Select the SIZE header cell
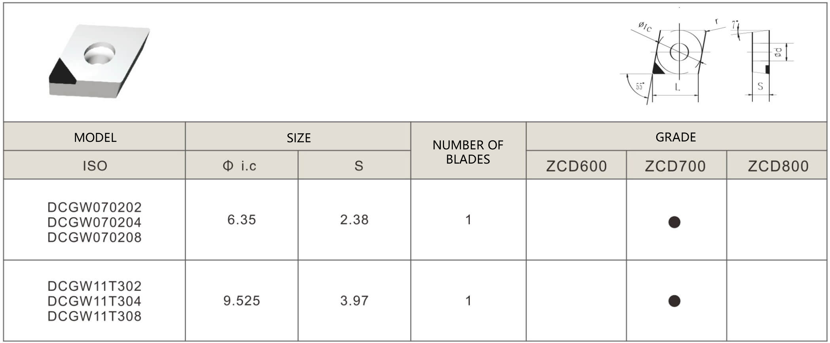This screenshot has width=830, height=343. (x=298, y=138)
